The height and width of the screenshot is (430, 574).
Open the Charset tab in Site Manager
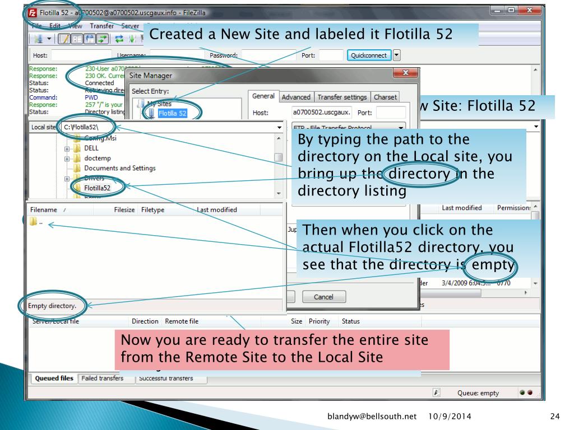(x=385, y=97)
